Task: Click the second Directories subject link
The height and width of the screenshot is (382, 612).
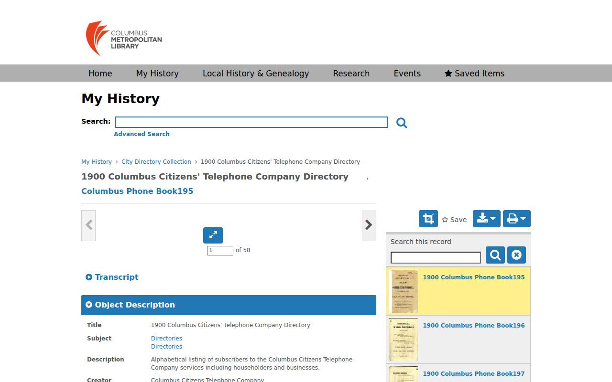Action: (166, 347)
